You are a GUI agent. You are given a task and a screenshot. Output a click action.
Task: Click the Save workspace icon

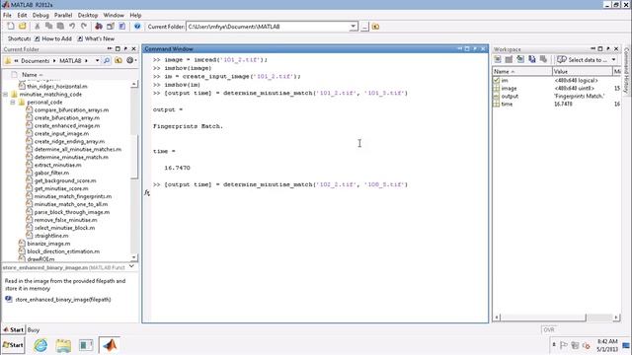[x=532, y=59]
